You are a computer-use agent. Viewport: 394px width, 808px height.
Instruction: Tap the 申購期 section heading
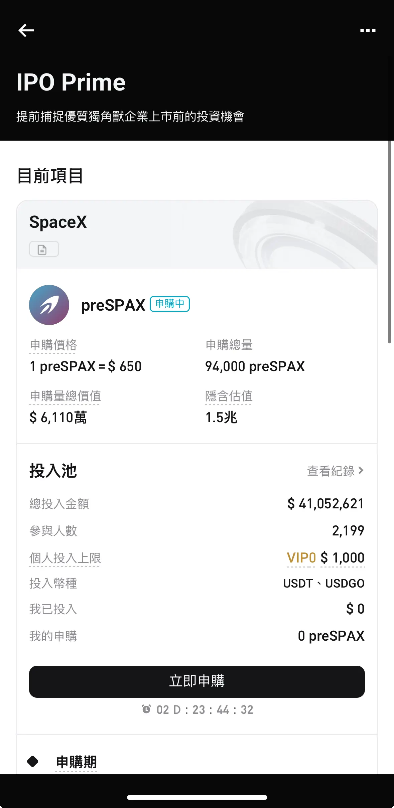76,762
